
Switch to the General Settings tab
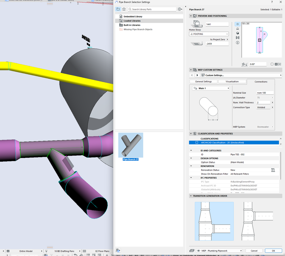coord(203,81)
